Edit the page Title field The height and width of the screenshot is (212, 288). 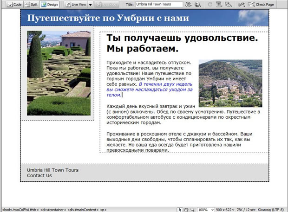[159, 4]
